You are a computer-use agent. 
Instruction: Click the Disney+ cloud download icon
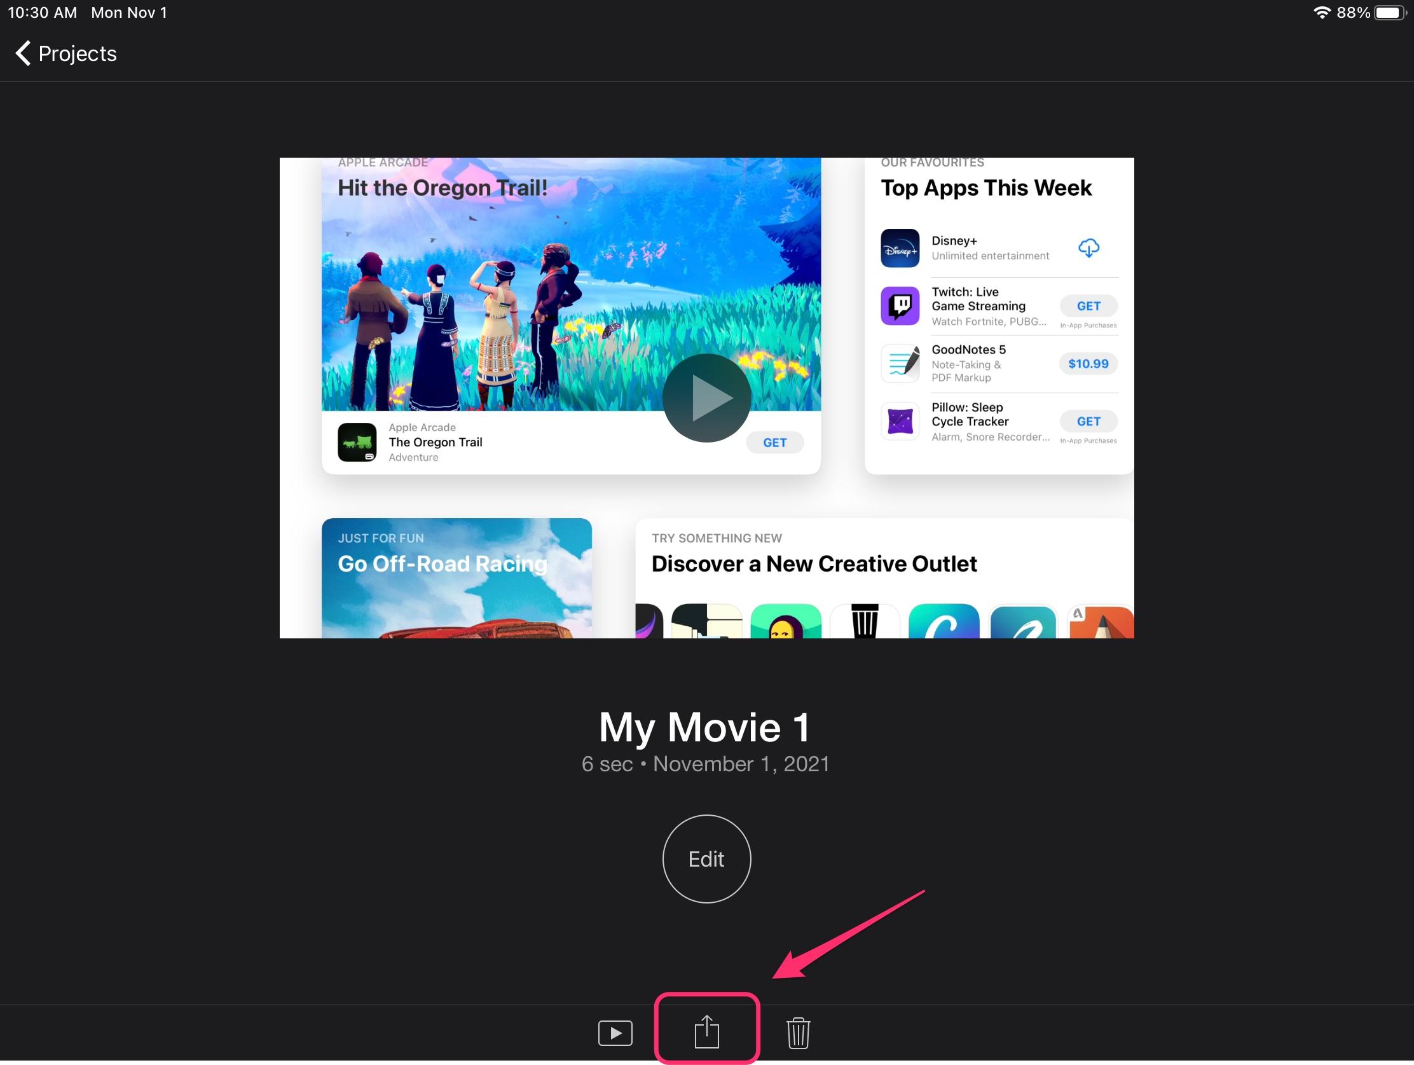1088,247
